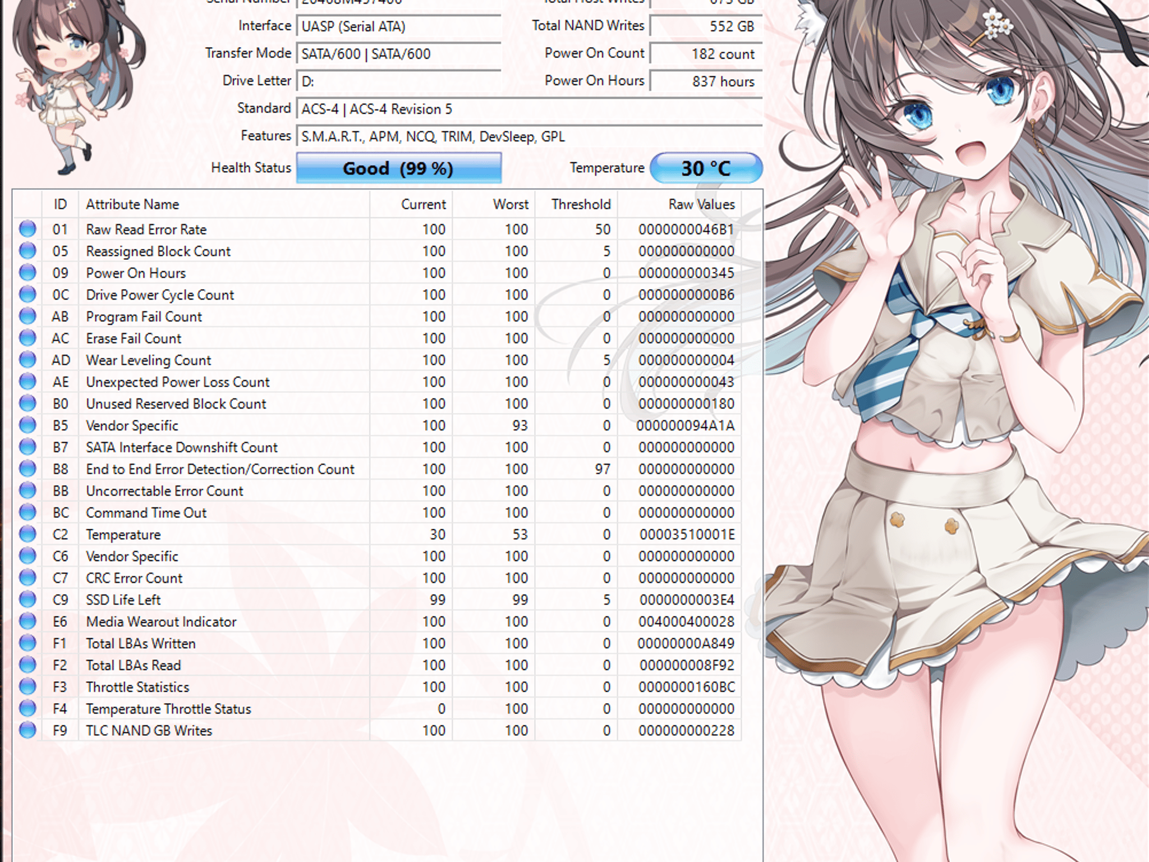
Task: Select the Power On Hours attribute row name
Action: tap(136, 273)
